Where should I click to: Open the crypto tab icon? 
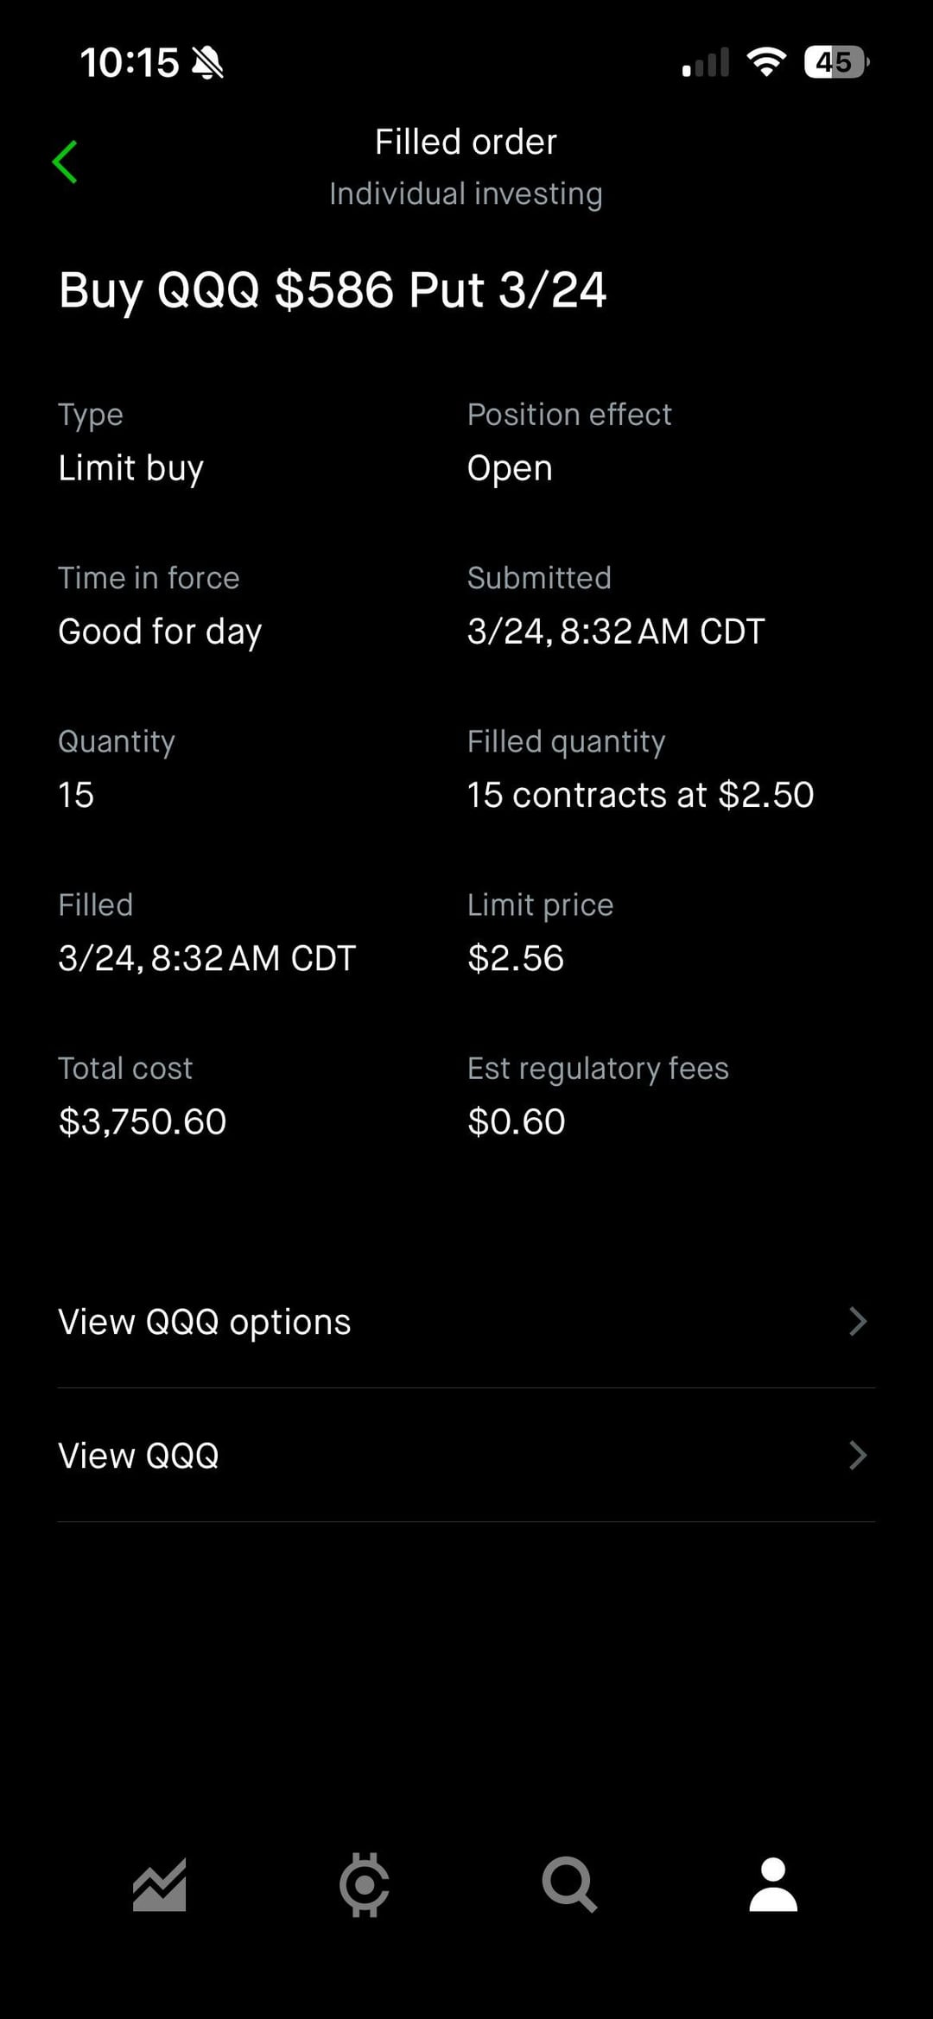tap(364, 1884)
